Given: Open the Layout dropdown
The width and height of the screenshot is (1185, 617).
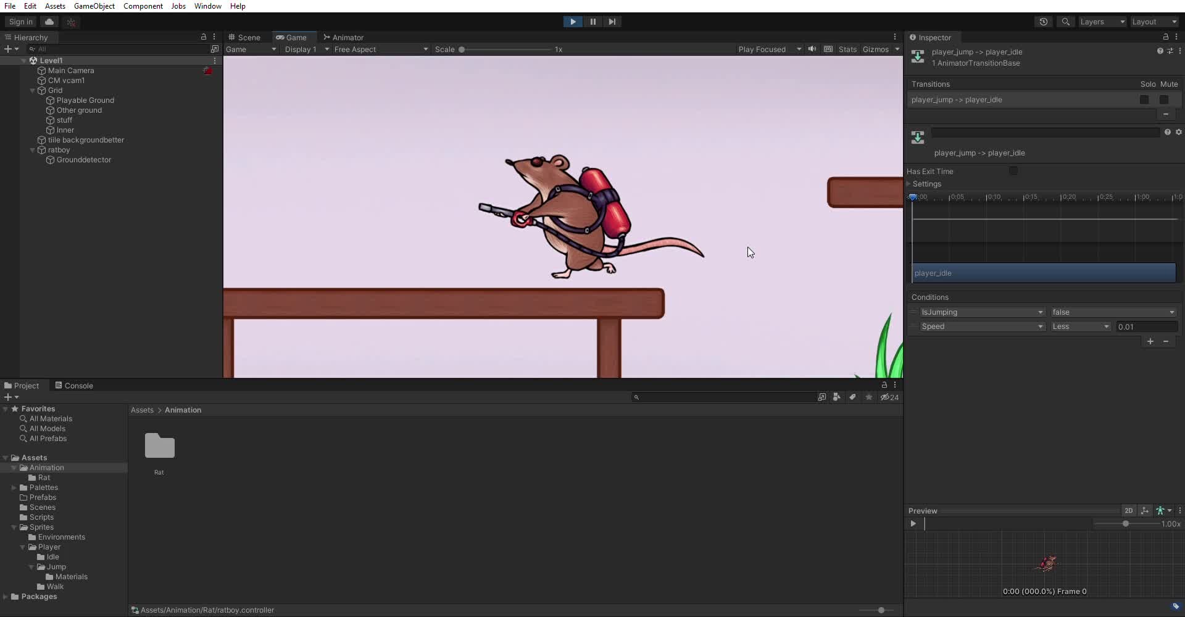Looking at the screenshot, I should pos(1154,22).
